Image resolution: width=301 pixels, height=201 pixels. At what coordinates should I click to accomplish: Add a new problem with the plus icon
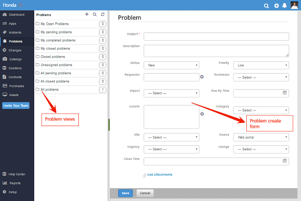click(x=87, y=14)
